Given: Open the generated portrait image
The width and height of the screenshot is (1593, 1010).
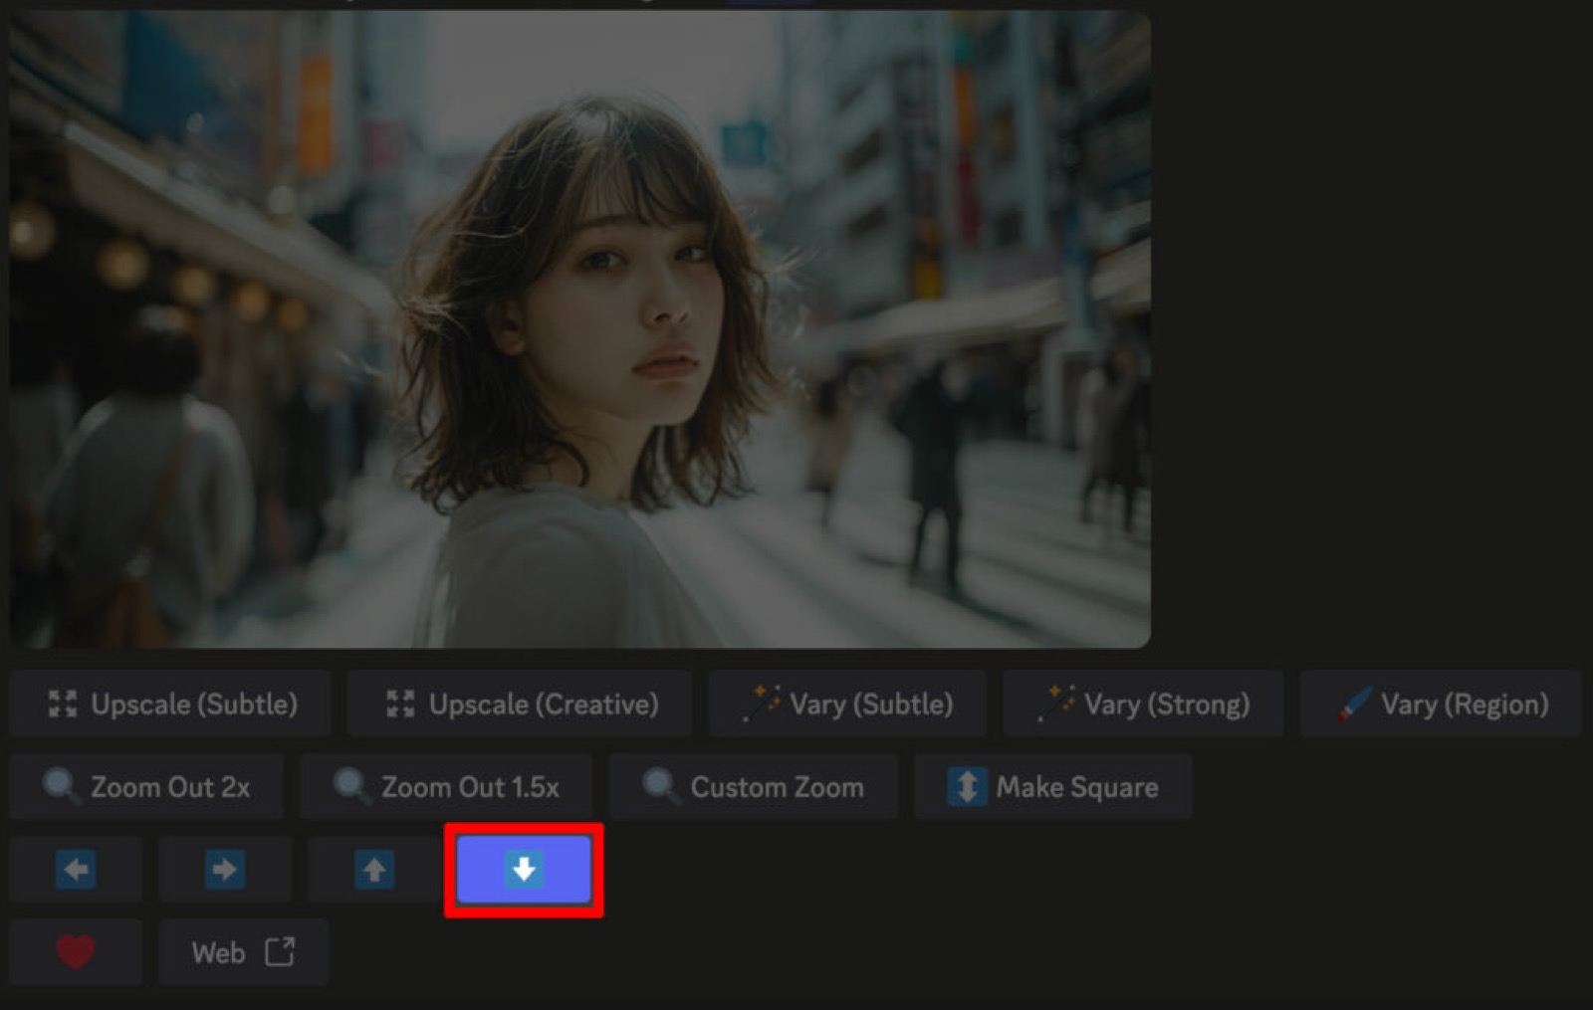Looking at the screenshot, I should [580, 329].
